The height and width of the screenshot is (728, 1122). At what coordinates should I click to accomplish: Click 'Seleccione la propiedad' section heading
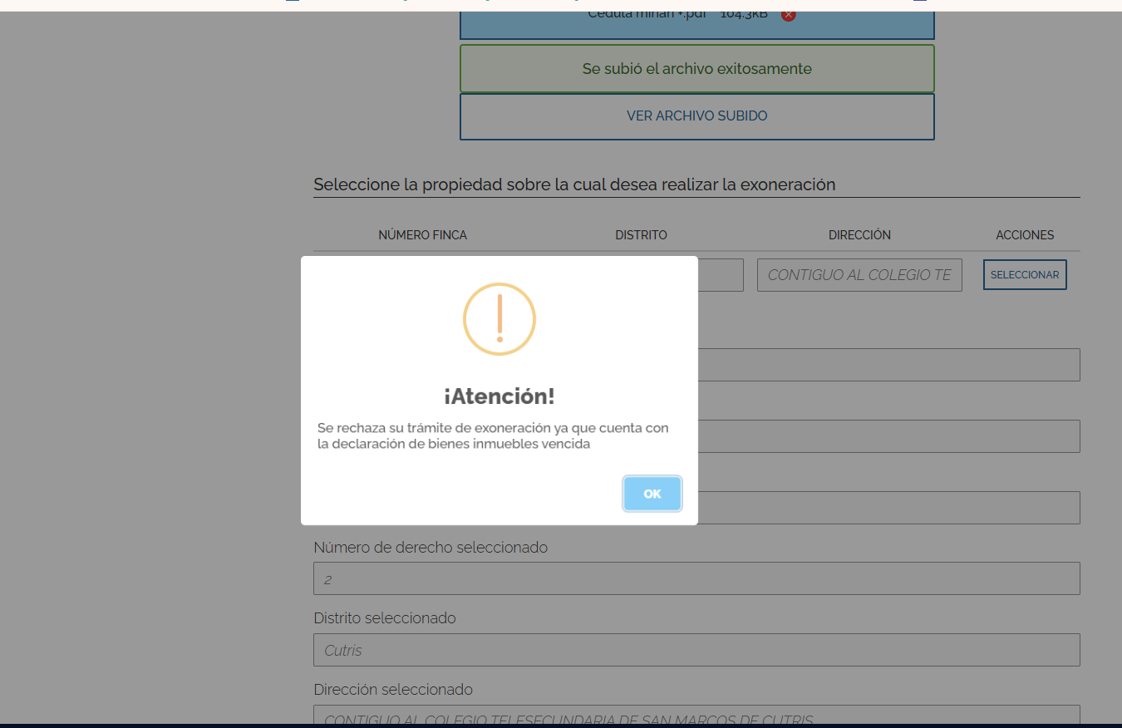[x=574, y=184]
